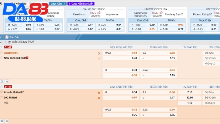Star the 2H 41' match header
Image resolution: width=220 pixels, height=124 pixels.
click(x=2, y=87)
